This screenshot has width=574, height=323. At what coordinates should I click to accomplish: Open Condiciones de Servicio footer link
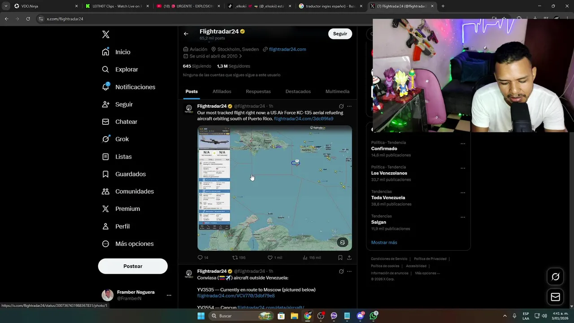(x=389, y=259)
